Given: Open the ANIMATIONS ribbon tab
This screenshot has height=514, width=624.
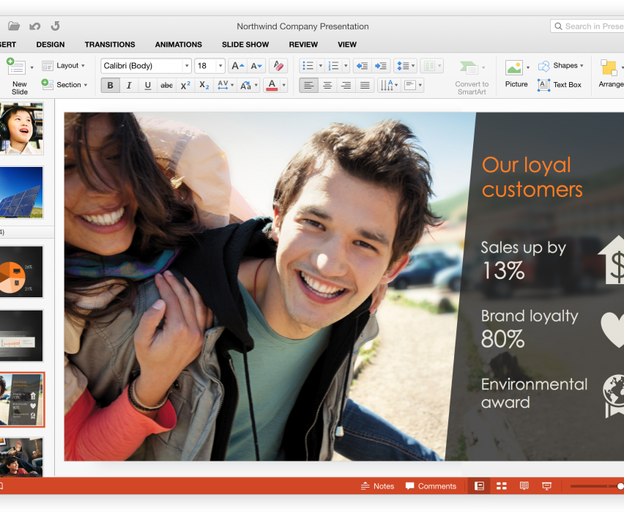Looking at the screenshot, I should tap(178, 45).
